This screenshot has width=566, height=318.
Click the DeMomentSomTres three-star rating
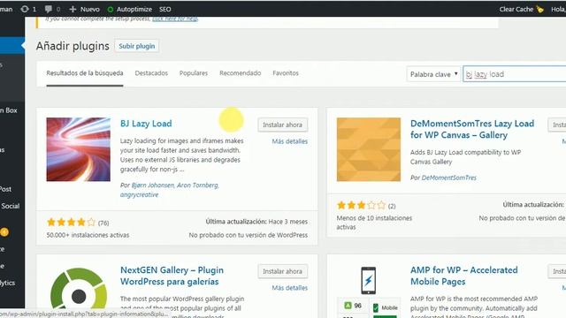click(x=362, y=206)
